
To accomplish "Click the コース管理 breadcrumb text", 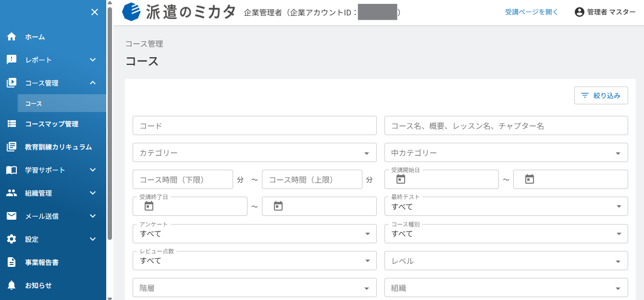I will click(x=144, y=44).
